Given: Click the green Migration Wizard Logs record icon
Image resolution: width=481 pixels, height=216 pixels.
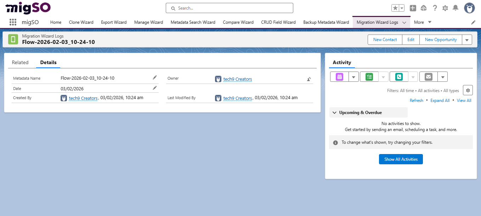Looking at the screenshot, I should click(13, 39).
